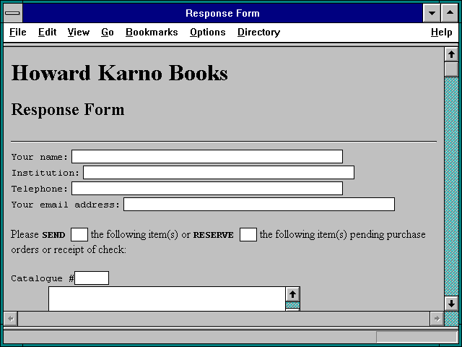Click the page scroll up arrow
The width and height of the screenshot is (462, 347).
[x=451, y=54]
